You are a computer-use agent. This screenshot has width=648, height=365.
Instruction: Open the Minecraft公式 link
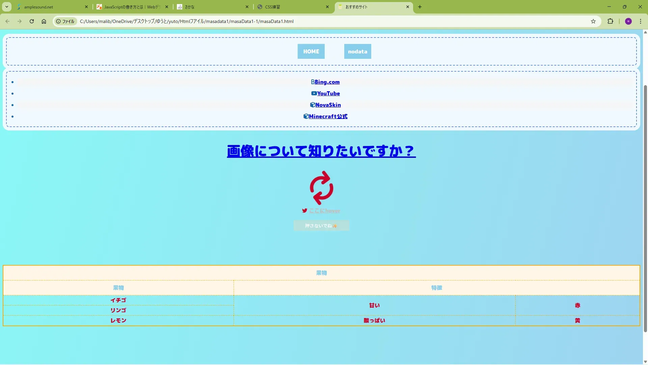click(328, 117)
